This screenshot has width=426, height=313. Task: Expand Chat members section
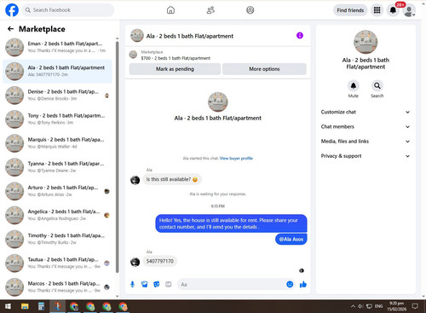pyautogui.click(x=366, y=127)
